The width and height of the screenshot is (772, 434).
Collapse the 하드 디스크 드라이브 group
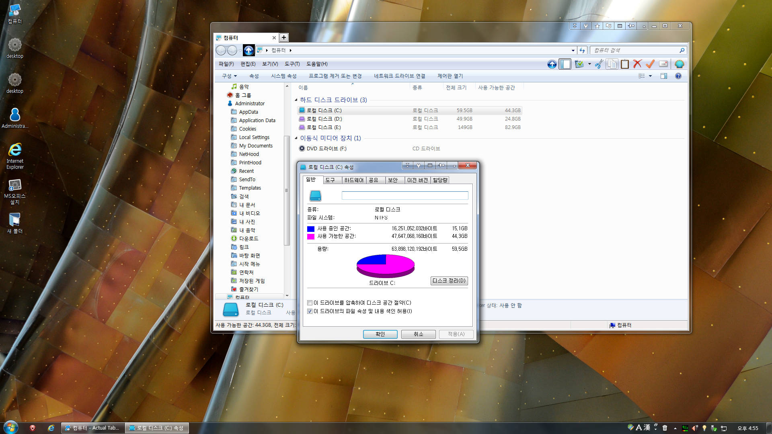point(296,100)
